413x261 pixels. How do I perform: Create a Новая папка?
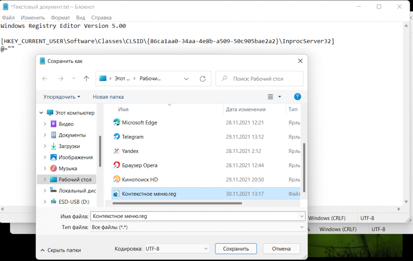pos(108,97)
